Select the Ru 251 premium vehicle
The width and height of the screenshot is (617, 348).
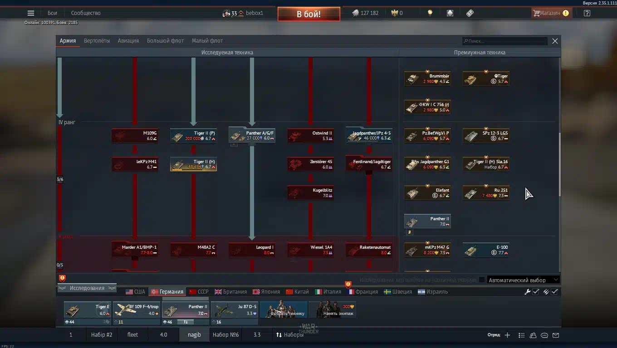(486, 193)
